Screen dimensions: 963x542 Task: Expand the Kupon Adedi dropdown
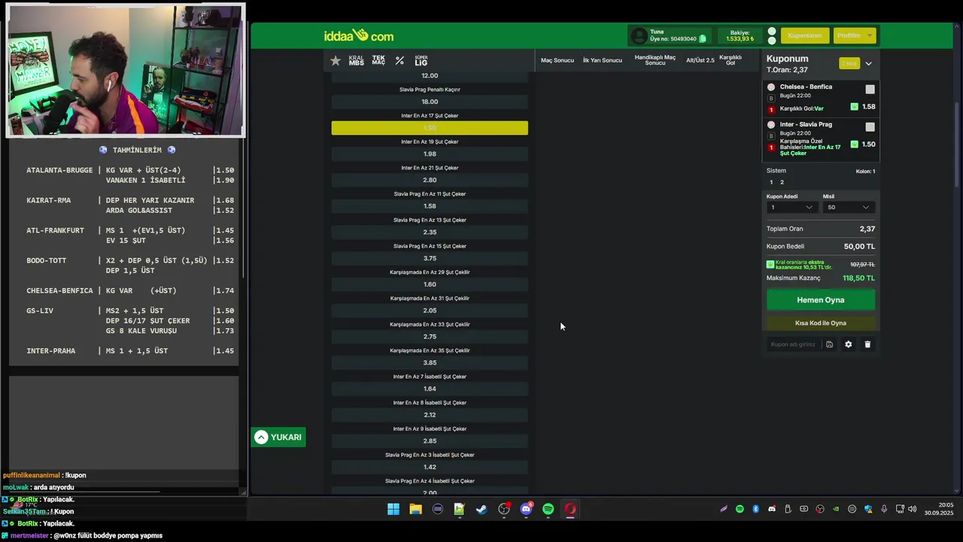coord(791,207)
